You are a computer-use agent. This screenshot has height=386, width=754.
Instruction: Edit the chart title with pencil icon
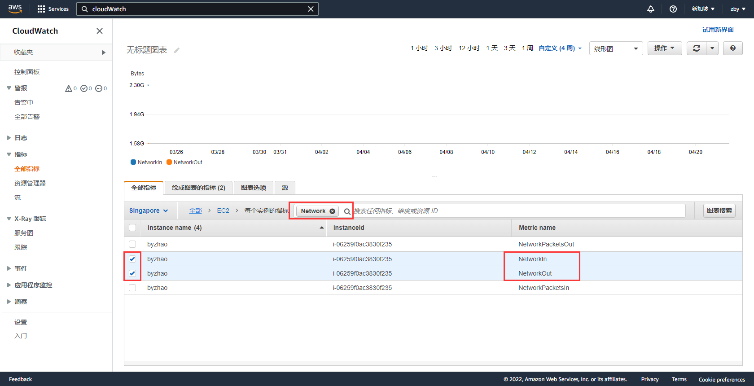177,50
